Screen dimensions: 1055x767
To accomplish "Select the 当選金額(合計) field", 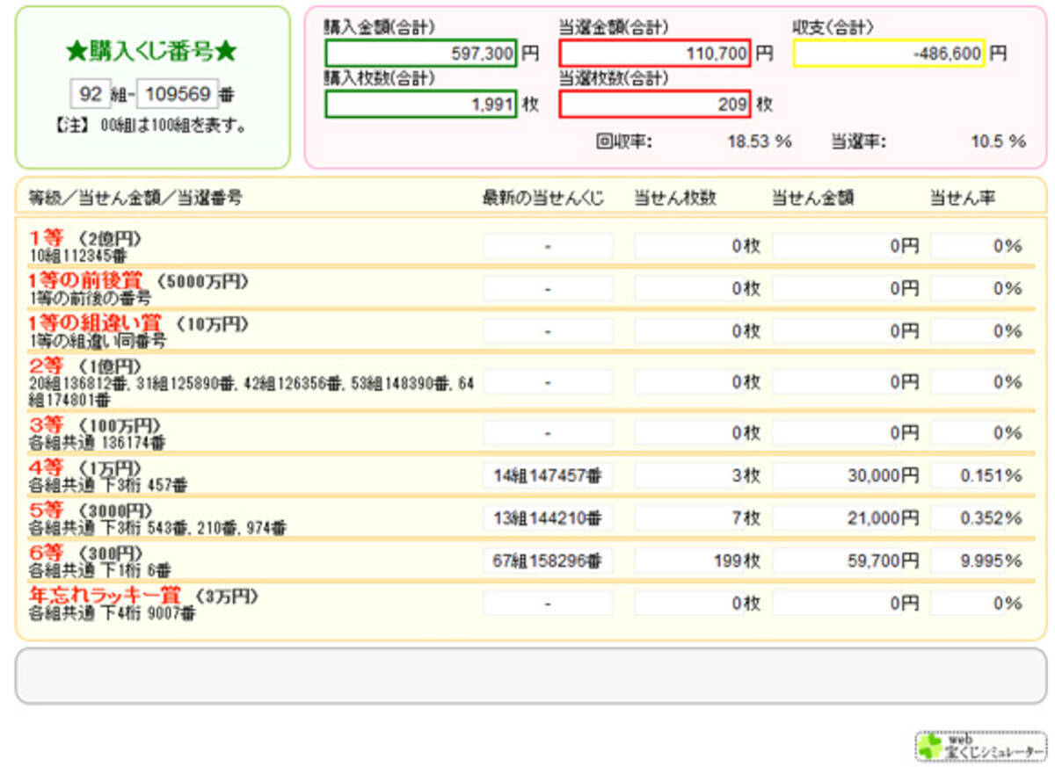I will pos(654,54).
